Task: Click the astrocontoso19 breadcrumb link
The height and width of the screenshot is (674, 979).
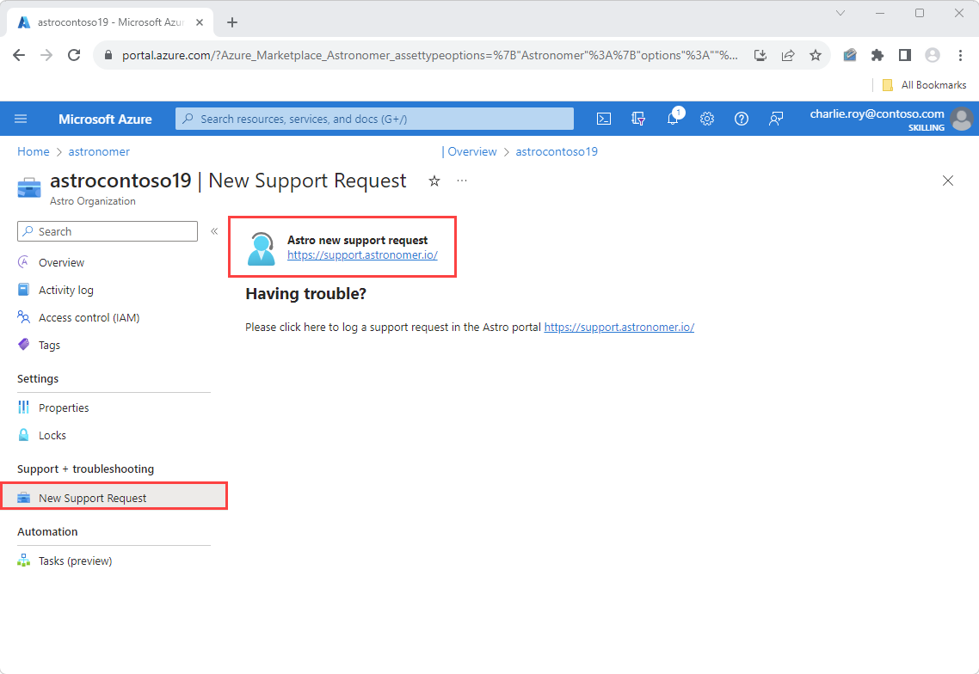Action: [x=557, y=151]
